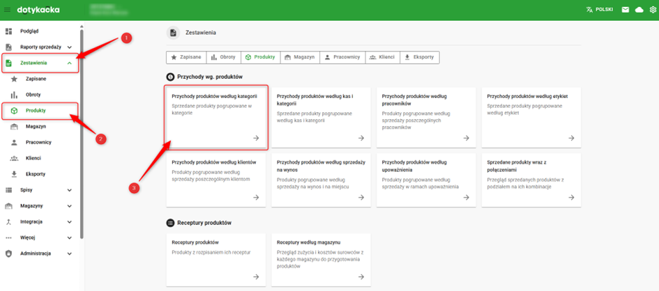This screenshot has height=291, width=659.
Task: Select the Obroty bar chart icon in sidebar
Action: pos(14,95)
